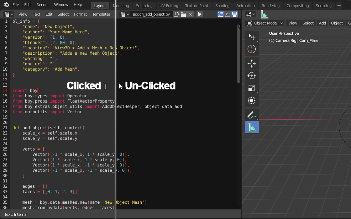Open the Window menu
The image size is (351, 219).
[61, 5]
